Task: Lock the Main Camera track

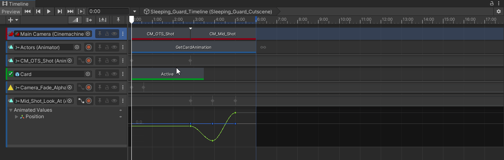Action: pos(107,34)
